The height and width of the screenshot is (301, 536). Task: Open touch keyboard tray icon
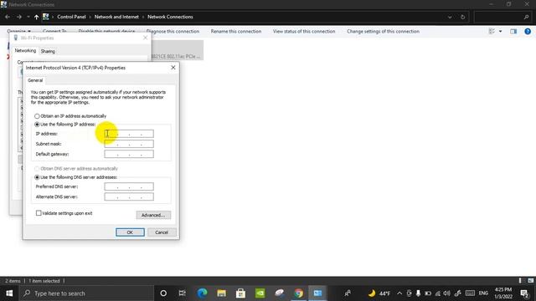coord(470,293)
